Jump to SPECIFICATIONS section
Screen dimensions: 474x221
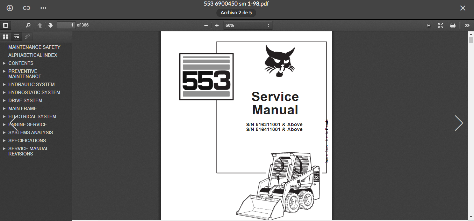click(x=27, y=140)
